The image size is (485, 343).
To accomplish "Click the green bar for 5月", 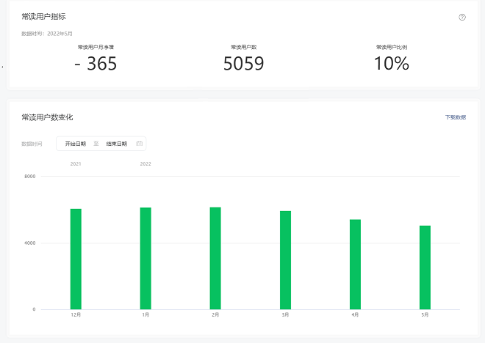I will pos(425,267).
